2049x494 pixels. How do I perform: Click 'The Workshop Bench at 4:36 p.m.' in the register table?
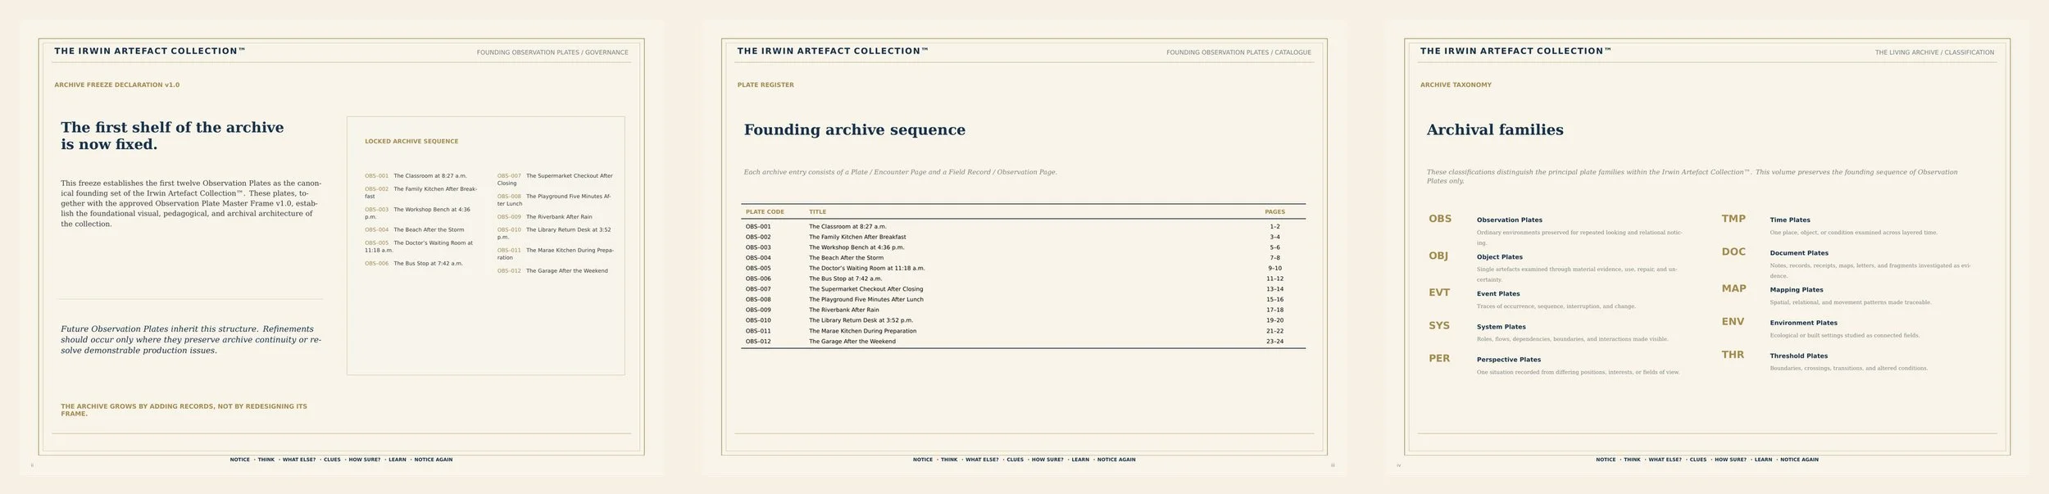click(856, 247)
